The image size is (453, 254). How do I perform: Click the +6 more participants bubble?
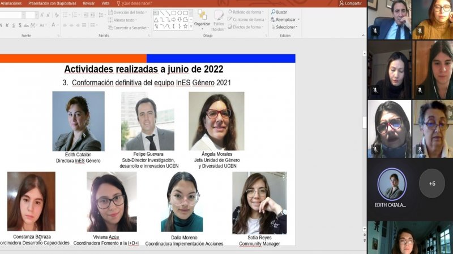(432, 184)
